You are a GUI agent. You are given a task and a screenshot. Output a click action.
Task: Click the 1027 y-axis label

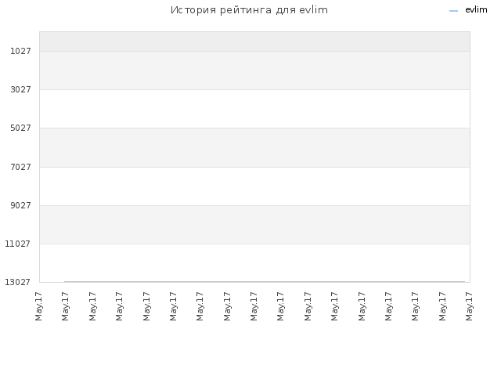(21, 51)
